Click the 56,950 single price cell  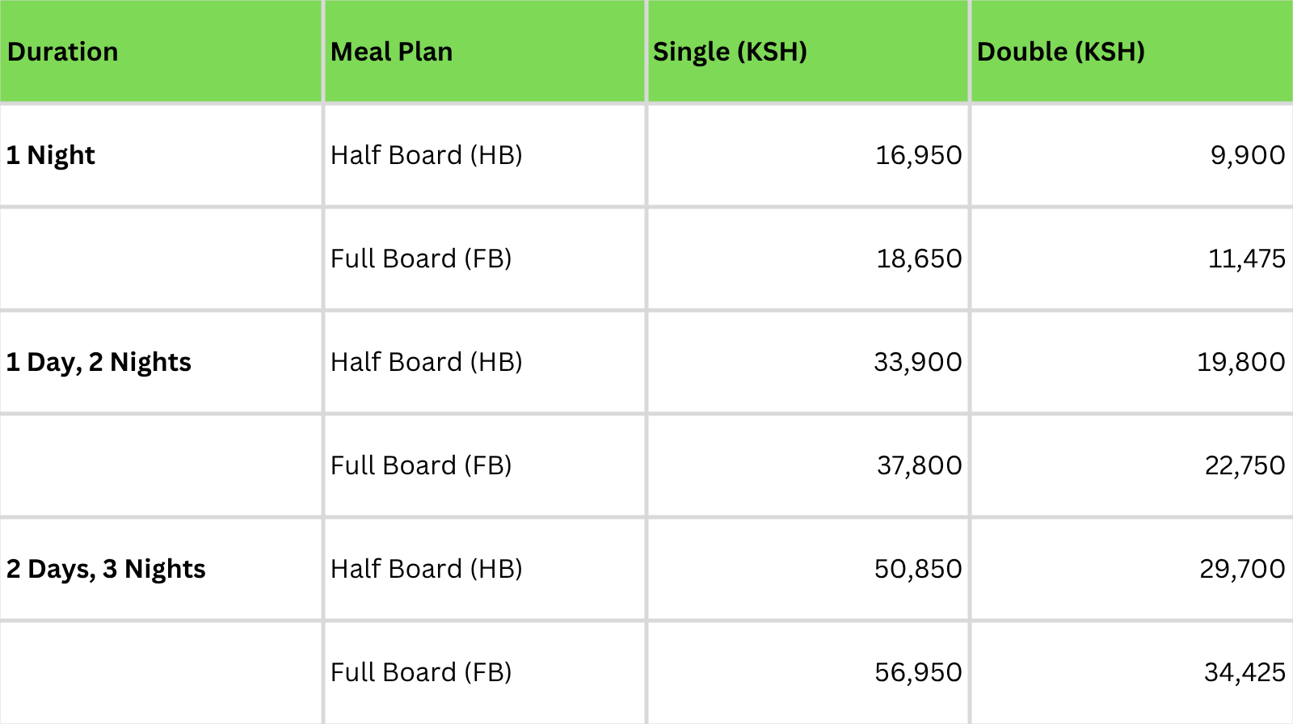918,672
